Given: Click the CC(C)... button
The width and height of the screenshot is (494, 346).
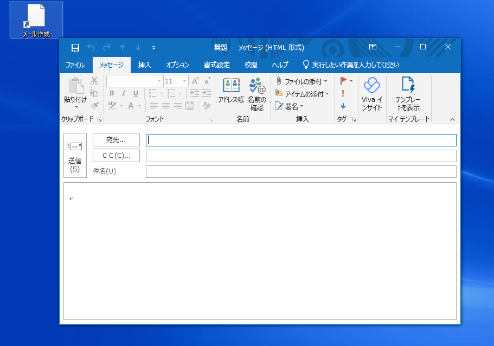Looking at the screenshot, I should (116, 155).
